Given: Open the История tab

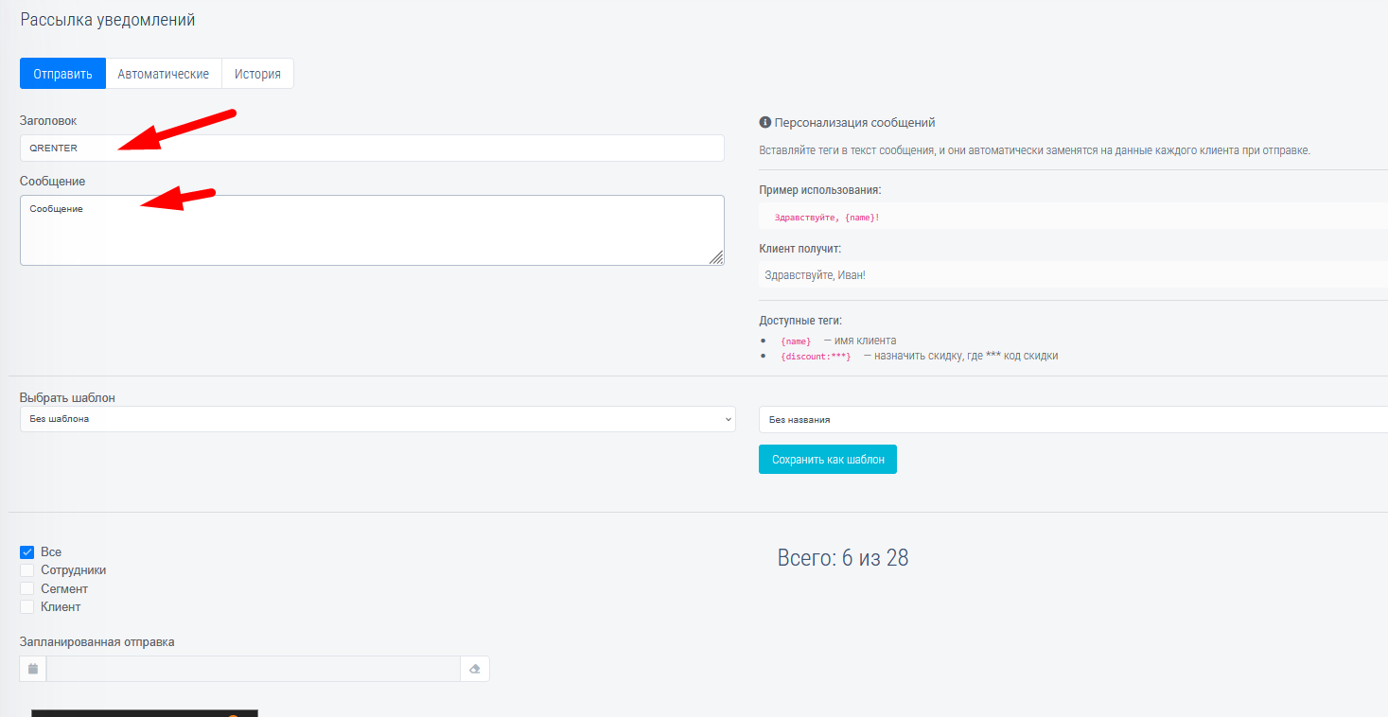Looking at the screenshot, I should 257,74.
